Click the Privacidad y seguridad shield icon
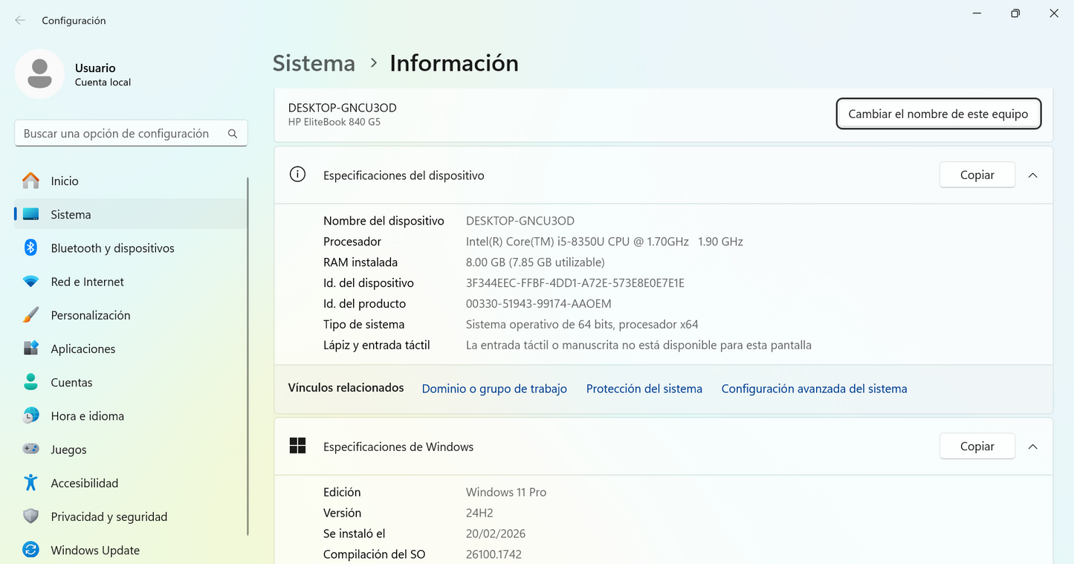Screen dimensions: 1074x564 point(30,516)
